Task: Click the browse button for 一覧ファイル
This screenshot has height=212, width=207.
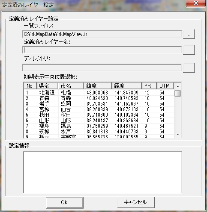Action: click(189, 34)
